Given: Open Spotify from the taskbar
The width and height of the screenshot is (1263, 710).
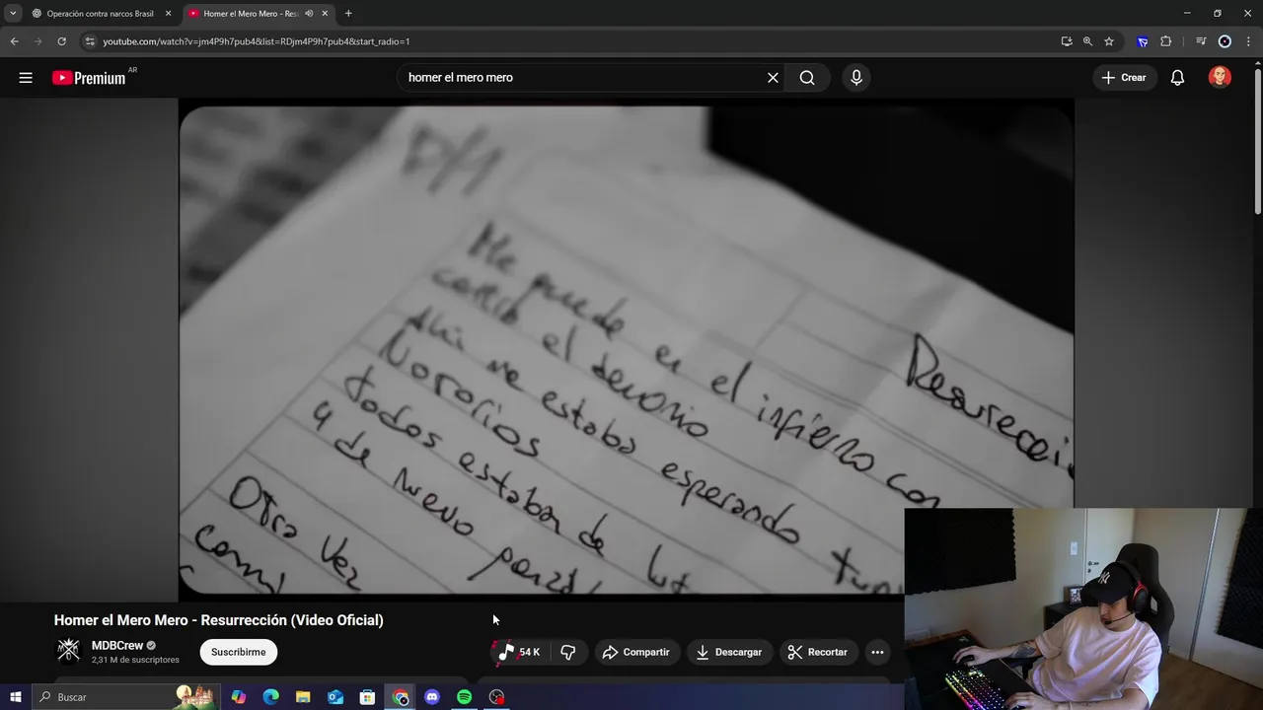Looking at the screenshot, I should click(464, 697).
